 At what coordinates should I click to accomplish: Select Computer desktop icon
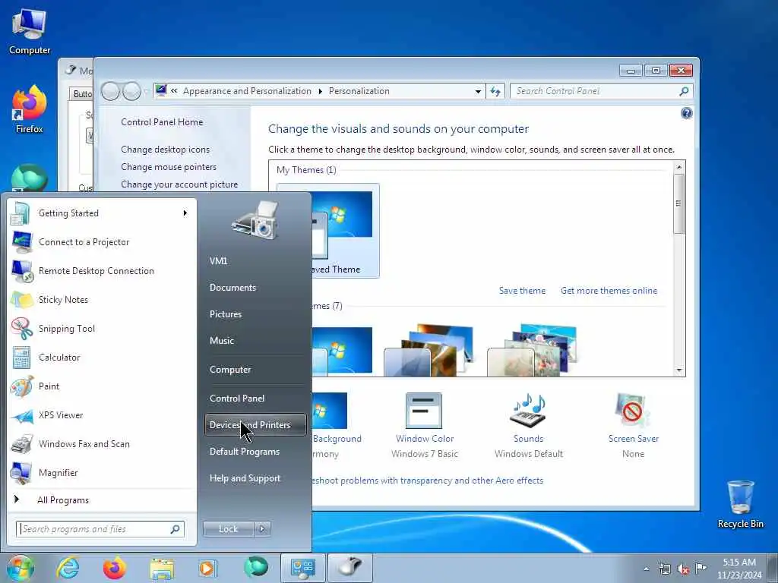[x=30, y=32]
